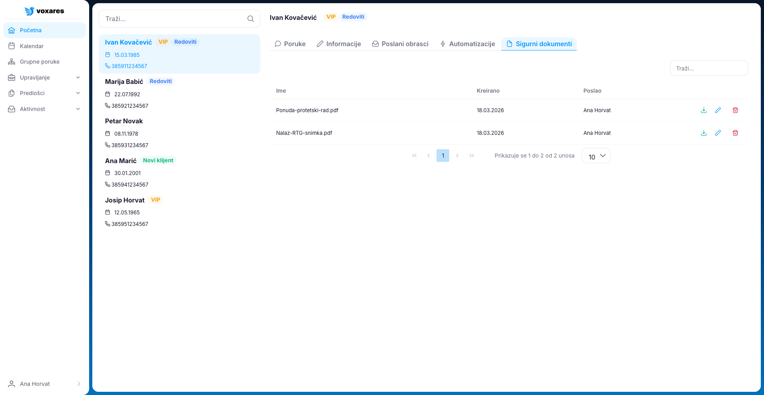Viewport: 764px width, 395px height.
Task: Click the magnifier icon in client search
Action: (x=251, y=19)
